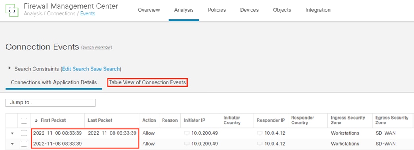Viewport: 414px width, 150px height.
Task: Sort by Initiator Country column header
Action: point(232,120)
